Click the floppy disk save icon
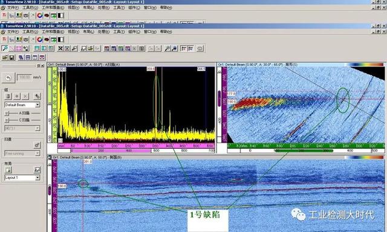The height and width of the screenshot is (232, 387). (11, 57)
